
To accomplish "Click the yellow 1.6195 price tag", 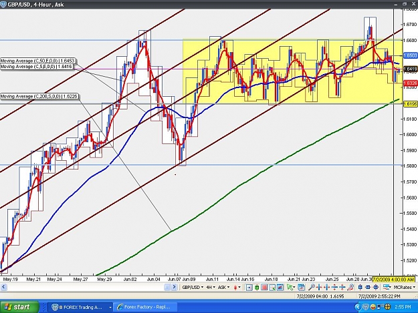I will coord(410,103).
